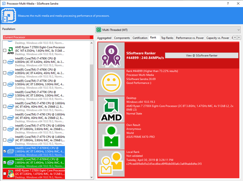Close the Sandra window
Image resolution: width=243 pixels, height=181 pixels.
coord(238,4)
